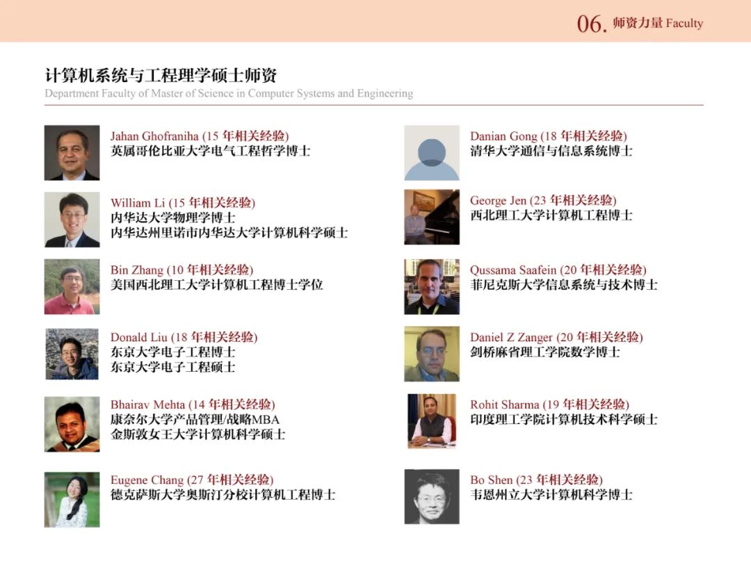This screenshot has height=563, width=751.
Task: Click 印度理工学院计算机技术科学硕士 line
Action: click(564, 420)
